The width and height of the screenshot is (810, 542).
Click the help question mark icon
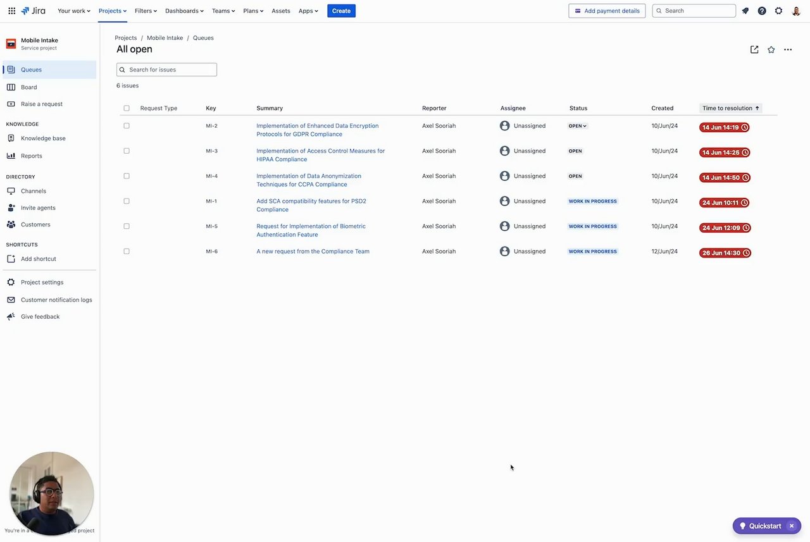(x=762, y=11)
